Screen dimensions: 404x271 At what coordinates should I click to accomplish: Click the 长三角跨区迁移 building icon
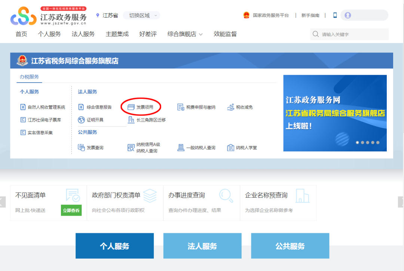pyautogui.click(x=131, y=120)
